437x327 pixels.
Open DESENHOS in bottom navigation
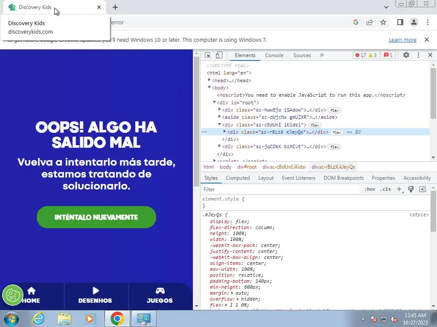95,295
